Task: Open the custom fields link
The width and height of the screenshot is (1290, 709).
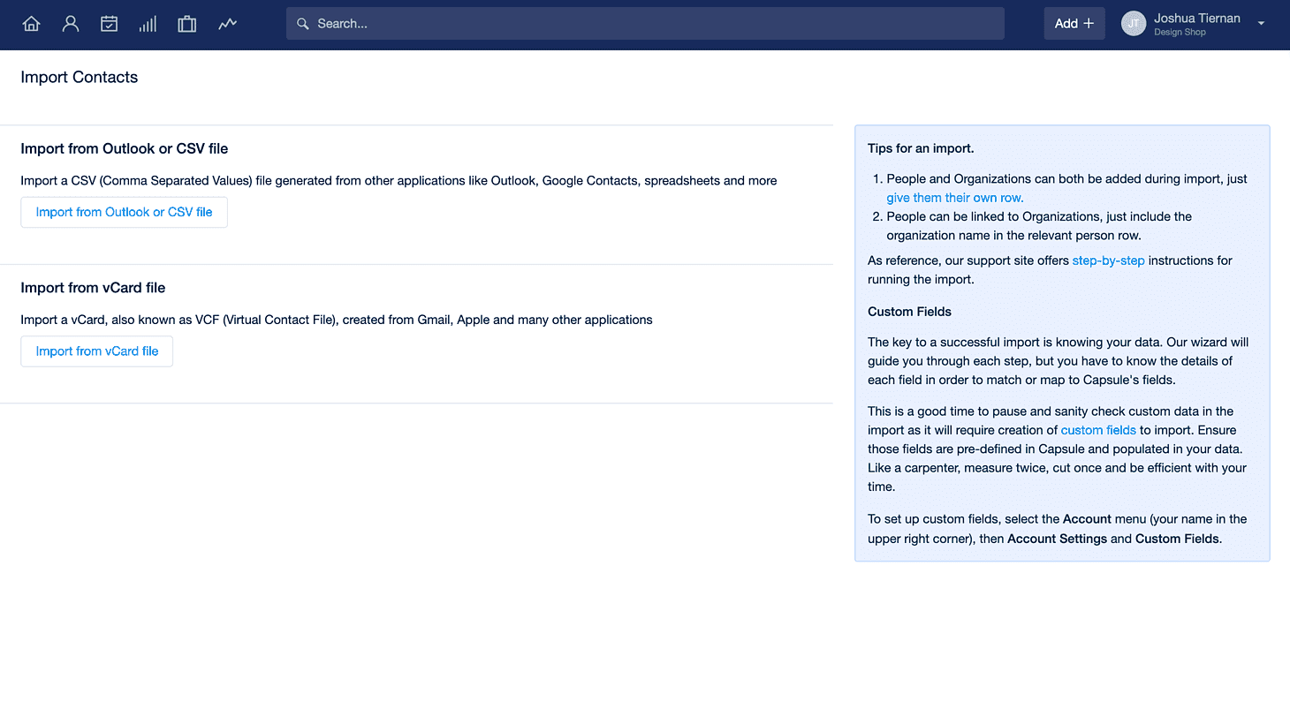Action: point(1098,430)
